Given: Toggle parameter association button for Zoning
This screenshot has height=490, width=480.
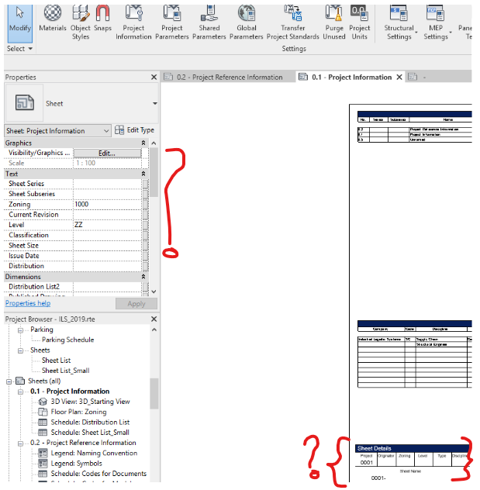Looking at the screenshot, I should click(x=145, y=205).
